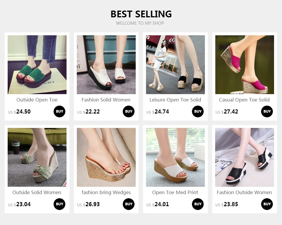Click BUY button for Open Toe Med Print
Screen dimensions: 282x225
(198, 204)
